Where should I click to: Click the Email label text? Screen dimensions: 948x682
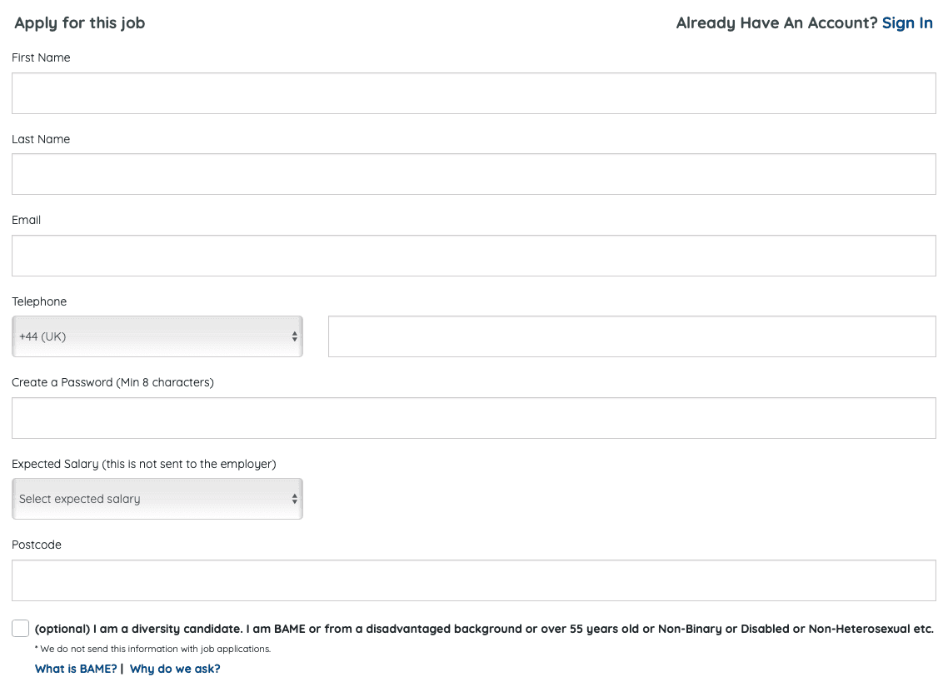point(26,220)
